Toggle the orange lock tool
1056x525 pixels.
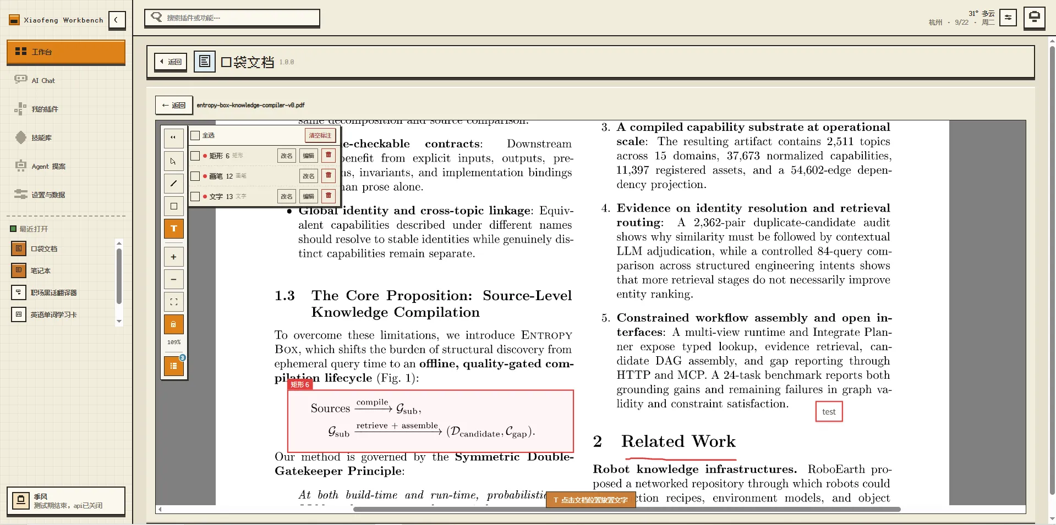coord(173,324)
